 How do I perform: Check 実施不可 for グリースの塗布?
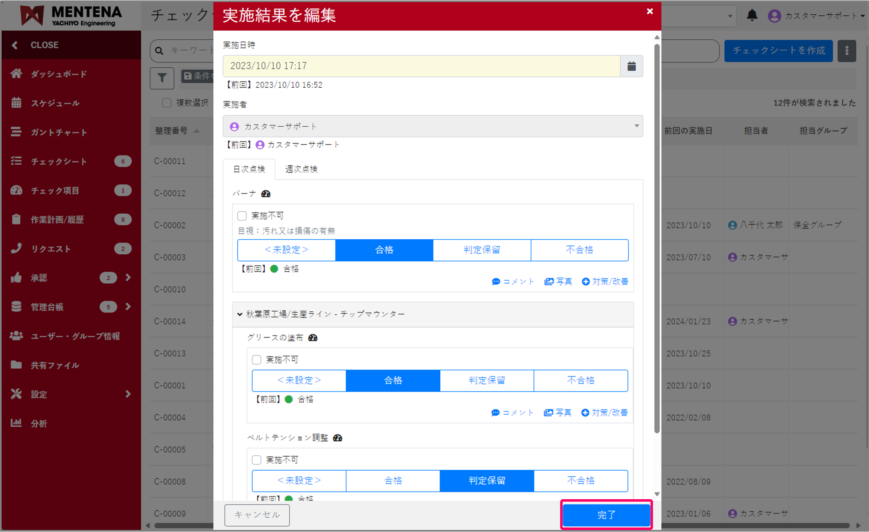[257, 360]
